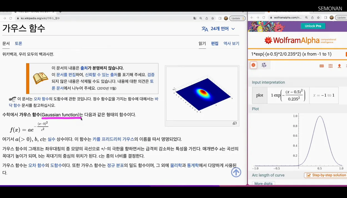
Task: Click the 신뢰할 수 있는 출처 link
Action: [x=101, y=75]
